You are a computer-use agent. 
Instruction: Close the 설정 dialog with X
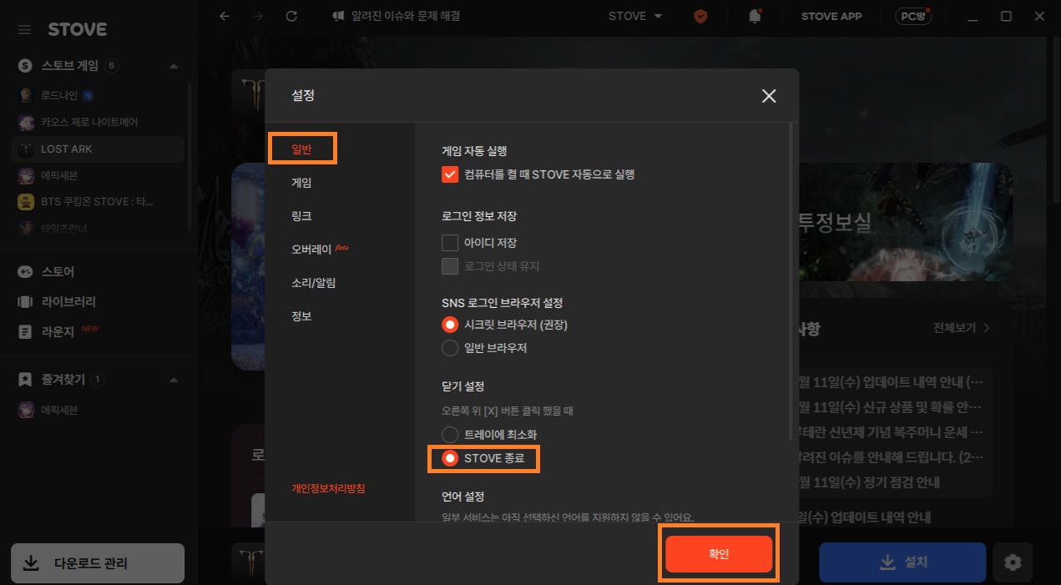click(769, 96)
